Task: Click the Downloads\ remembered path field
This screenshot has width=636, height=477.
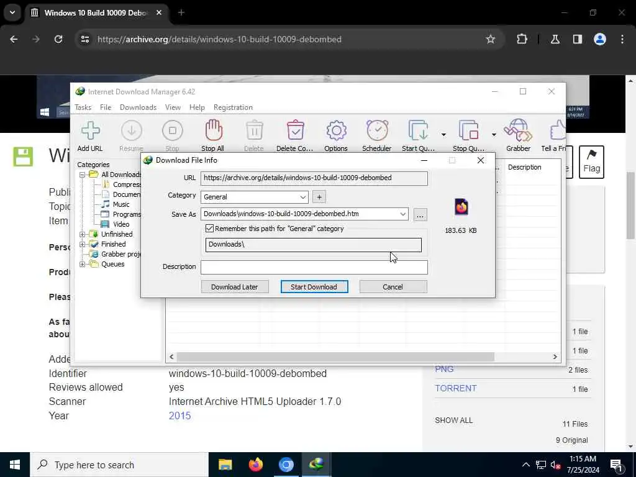Action: pos(314,245)
